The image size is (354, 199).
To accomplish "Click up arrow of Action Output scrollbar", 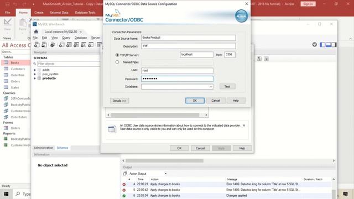I will coord(334,179).
